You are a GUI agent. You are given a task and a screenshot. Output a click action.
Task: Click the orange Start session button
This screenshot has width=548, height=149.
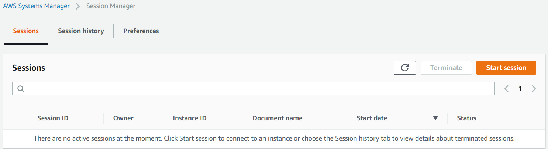pos(506,68)
